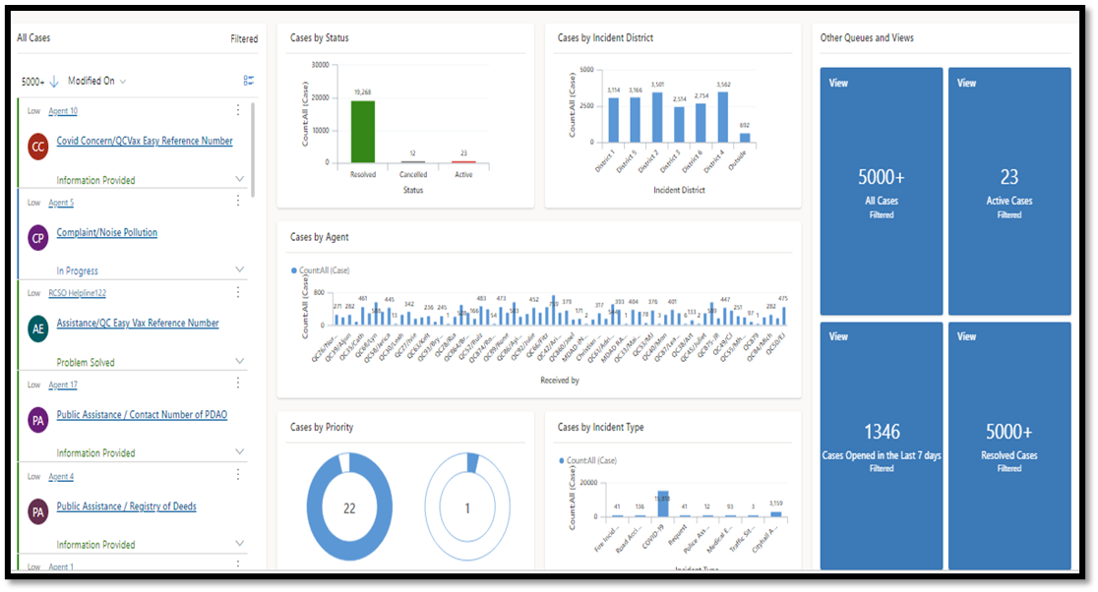Click the All Cases list vertical scrollbar
The image size is (1098, 592).
252,149
